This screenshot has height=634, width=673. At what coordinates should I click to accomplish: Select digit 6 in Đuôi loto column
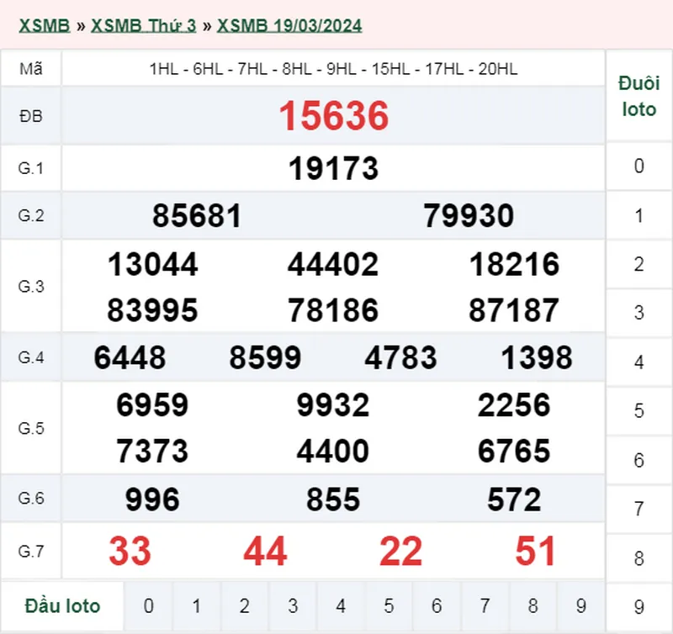pyautogui.click(x=639, y=460)
